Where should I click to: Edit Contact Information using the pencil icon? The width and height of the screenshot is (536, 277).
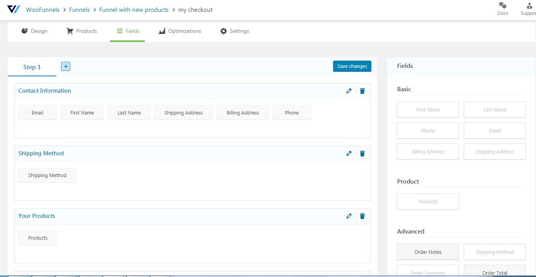(x=349, y=91)
